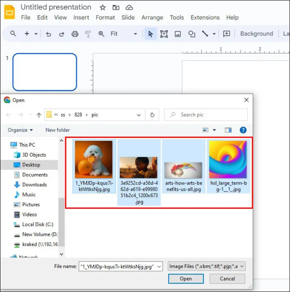
Task: Choose the Select arrow cursor tool
Action: (x=150, y=34)
